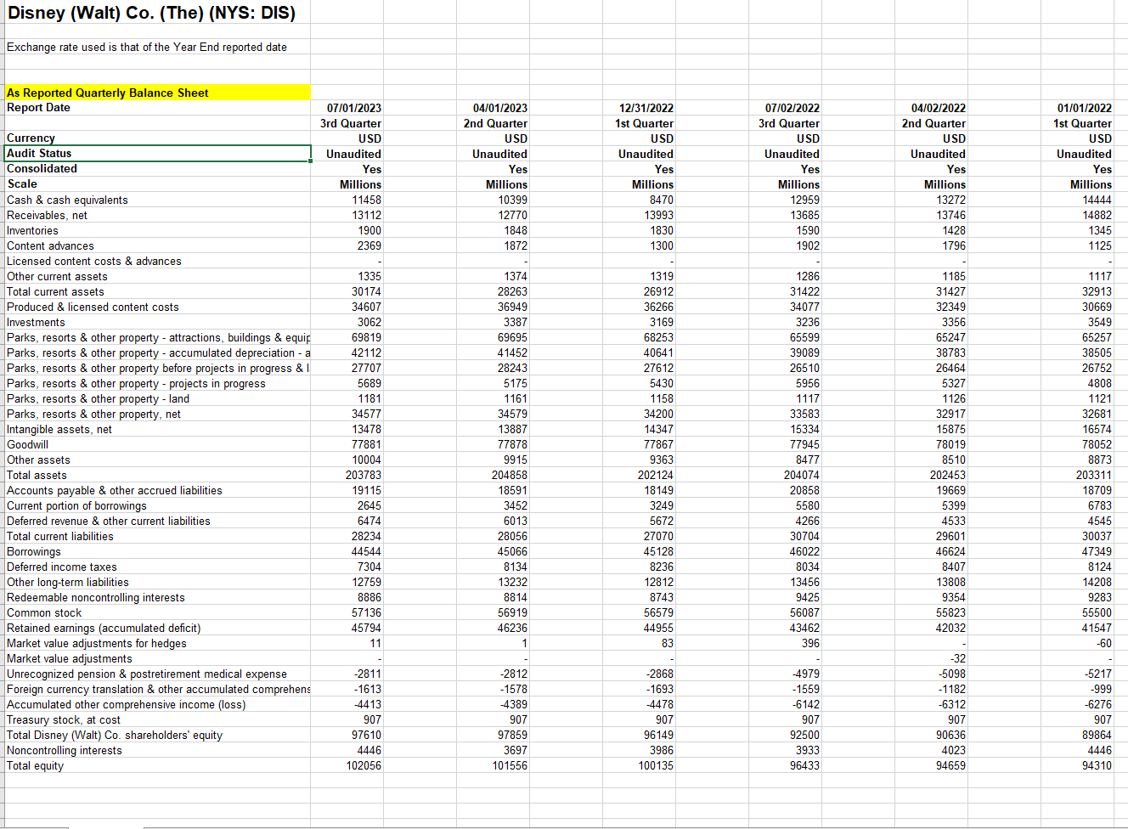
Task: Select 'Unrecognized pension & postretirement medical expense' label
Action: pyautogui.click(x=147, y=674)
